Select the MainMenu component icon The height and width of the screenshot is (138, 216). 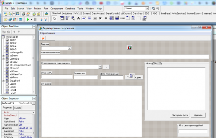[x=67, y=18]
